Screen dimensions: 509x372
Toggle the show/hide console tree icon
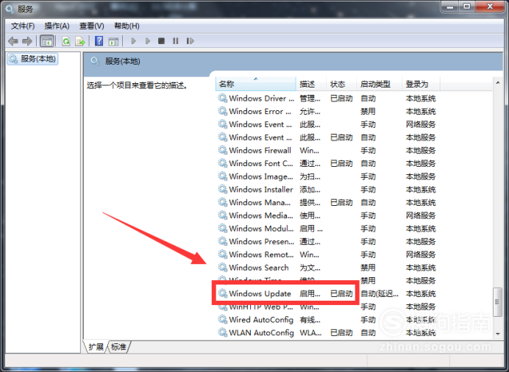click(x=47, y=41)
